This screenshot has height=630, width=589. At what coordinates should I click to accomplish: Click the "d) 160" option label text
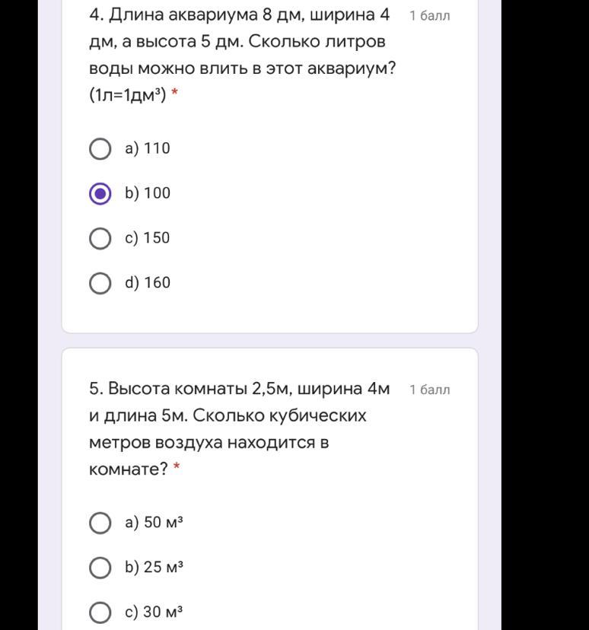[148, 284]
